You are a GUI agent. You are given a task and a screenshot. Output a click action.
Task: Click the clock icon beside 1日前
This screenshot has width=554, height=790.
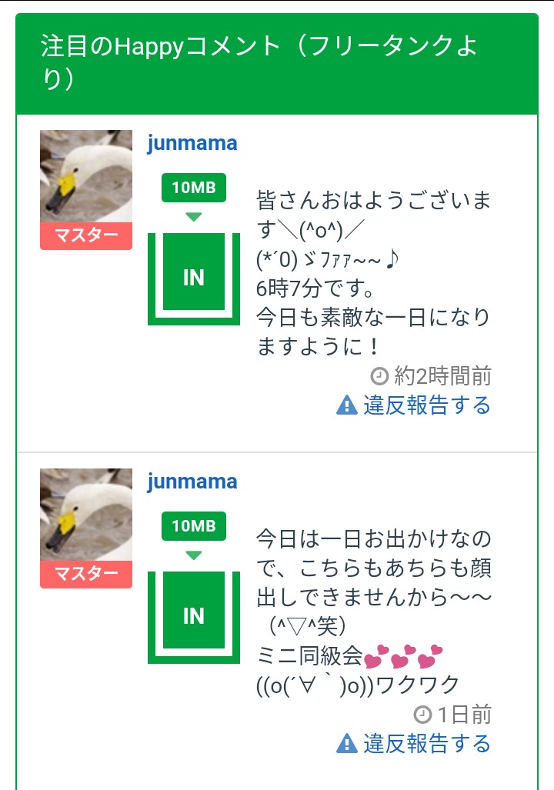[x=422, y=715]
